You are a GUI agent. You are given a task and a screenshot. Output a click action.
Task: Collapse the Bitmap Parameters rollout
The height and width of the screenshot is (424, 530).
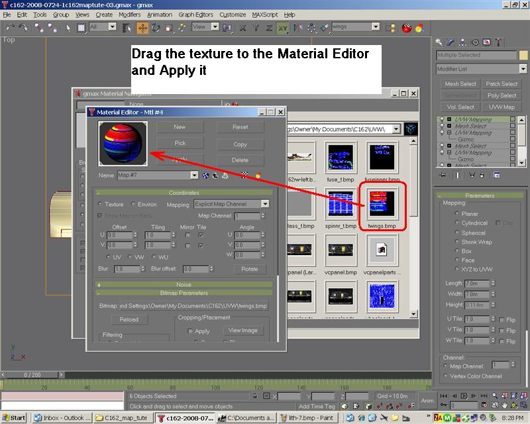click(x=184, y=293)
